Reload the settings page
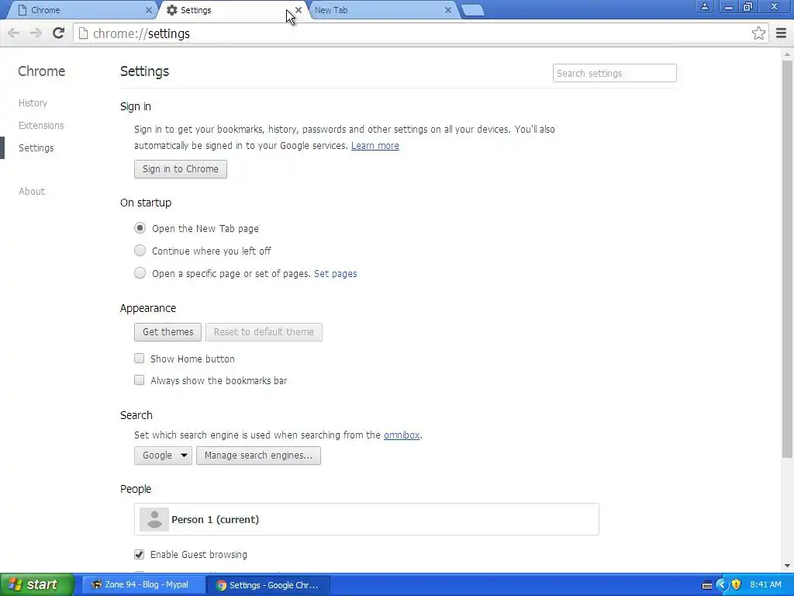The image size is (794, 596). 58,33
